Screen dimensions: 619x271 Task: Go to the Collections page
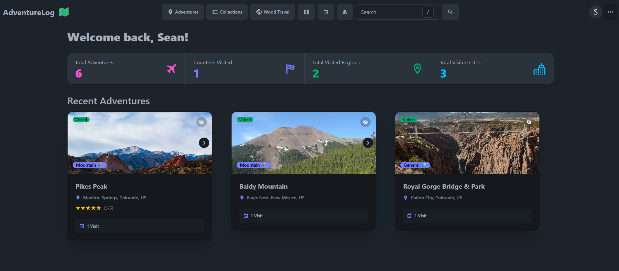pyautogui.click(x=227, y=12)
